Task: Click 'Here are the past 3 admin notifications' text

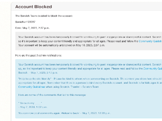Action: pos(38,55)
